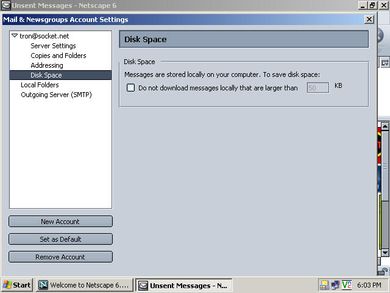Screen dimensions: 390x293
Task: Open Copies and Folders settings
Action: [x=58, y=56]
